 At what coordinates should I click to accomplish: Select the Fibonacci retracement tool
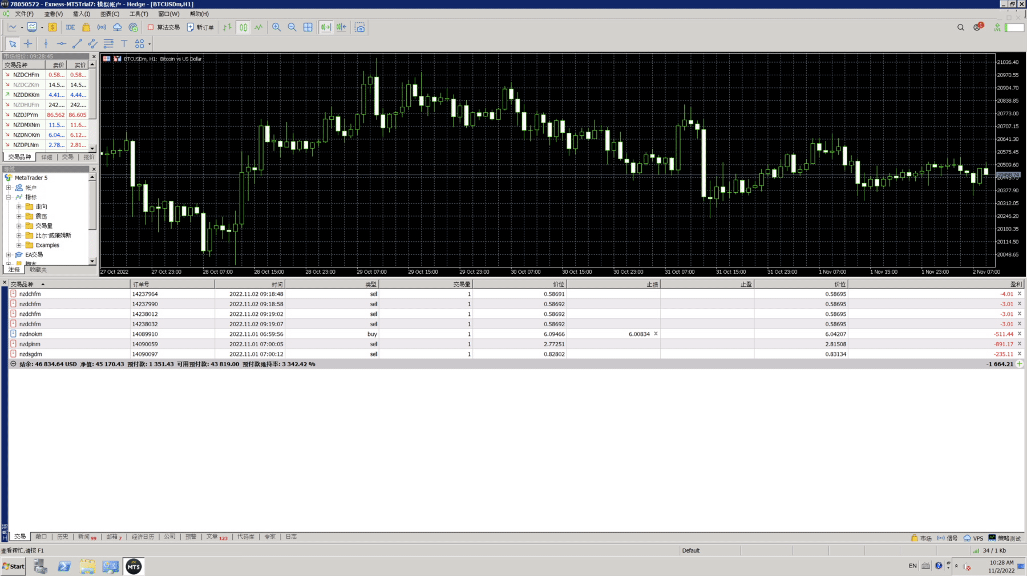click(108, 43)
